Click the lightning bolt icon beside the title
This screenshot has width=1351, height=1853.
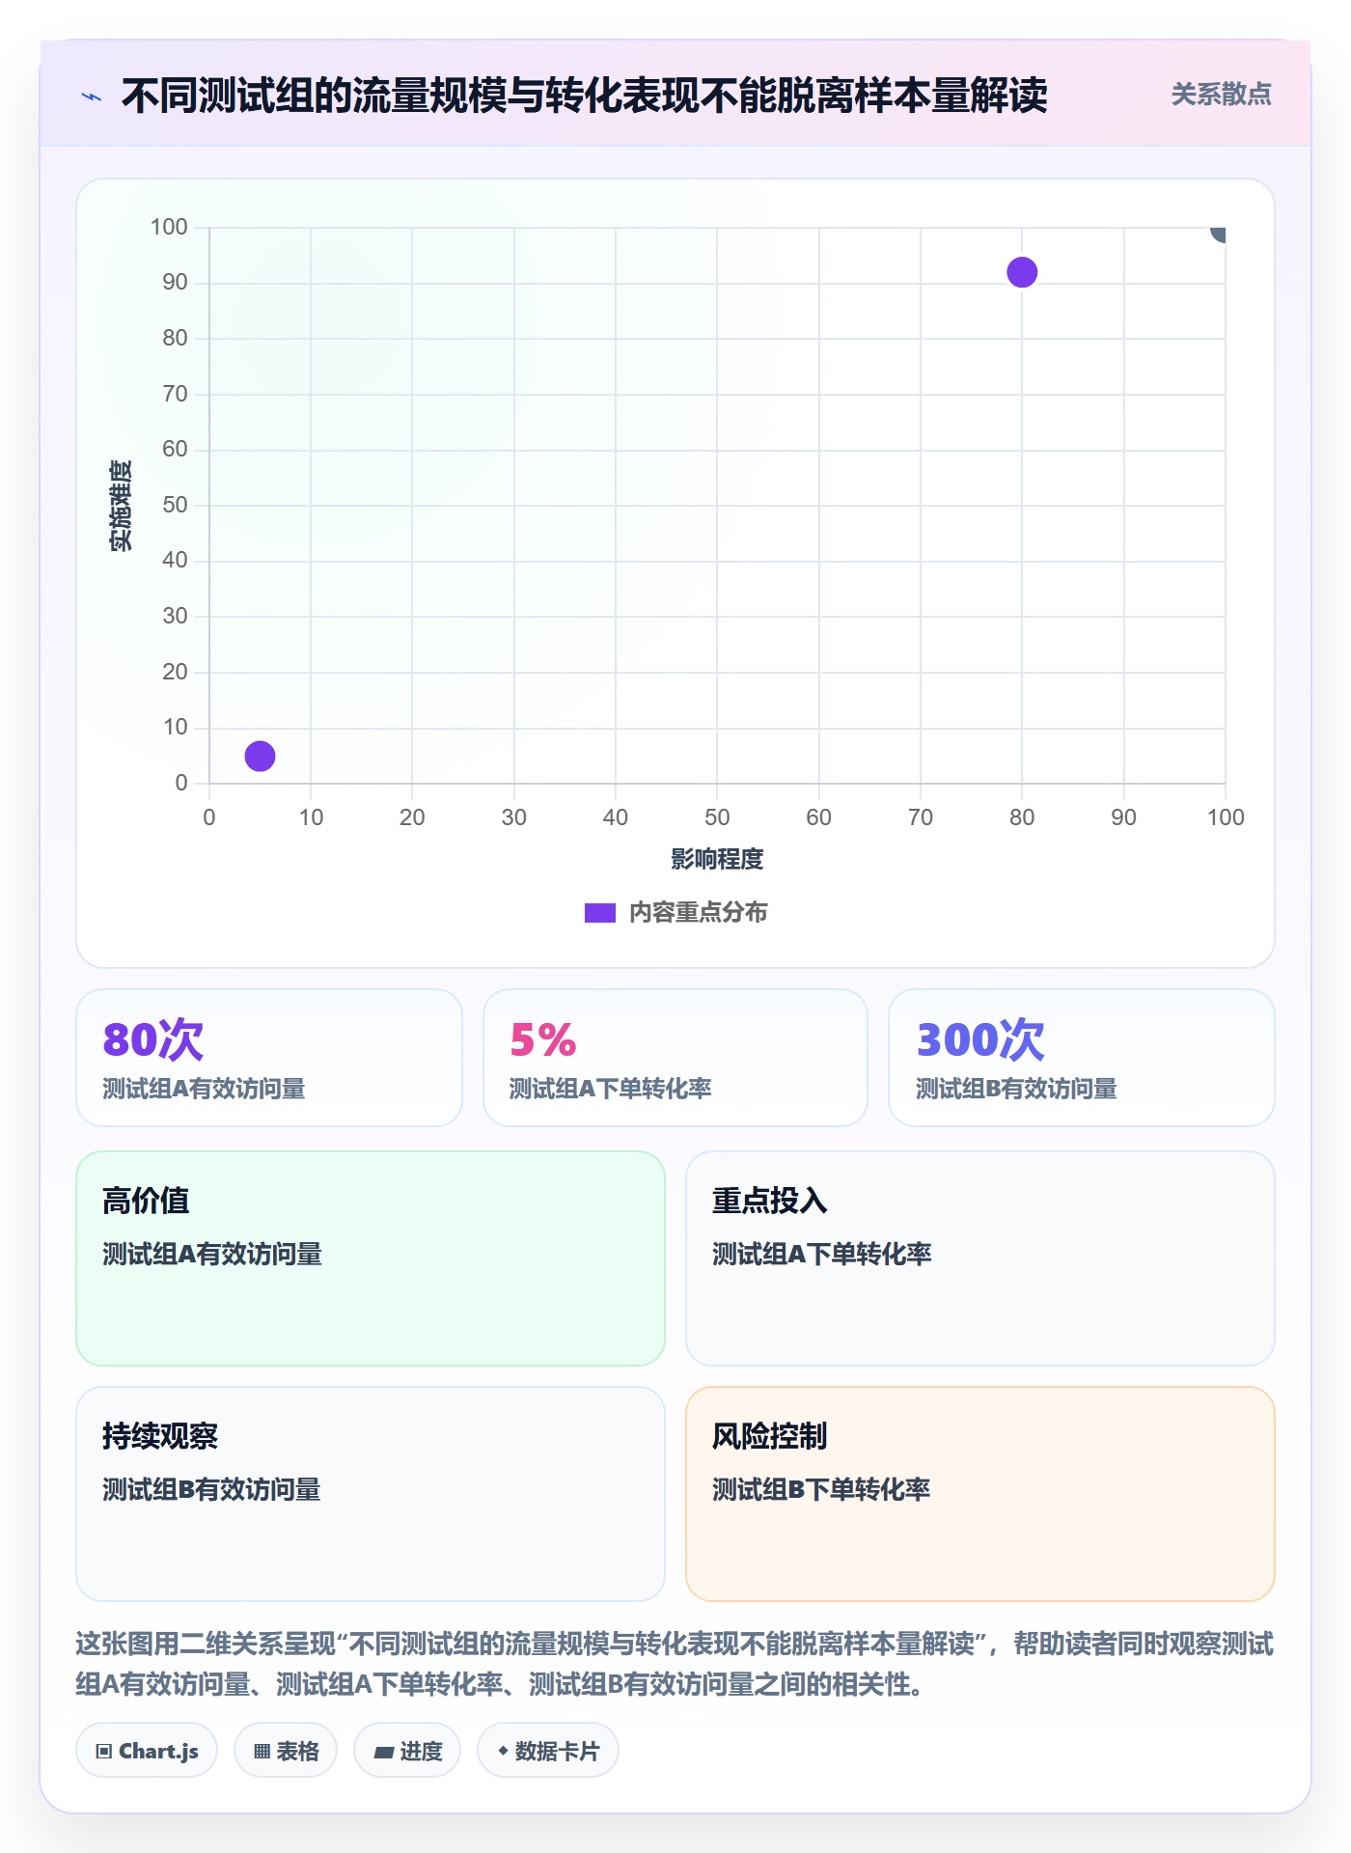click(92, 97)
